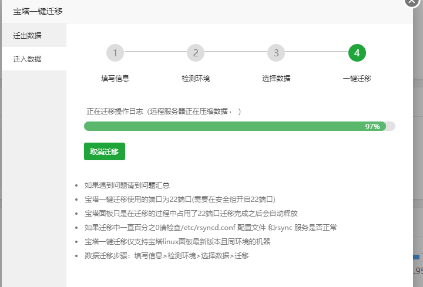Click the 数据迁移步骤 note line
423x287 pixels.
pos(167,255)
